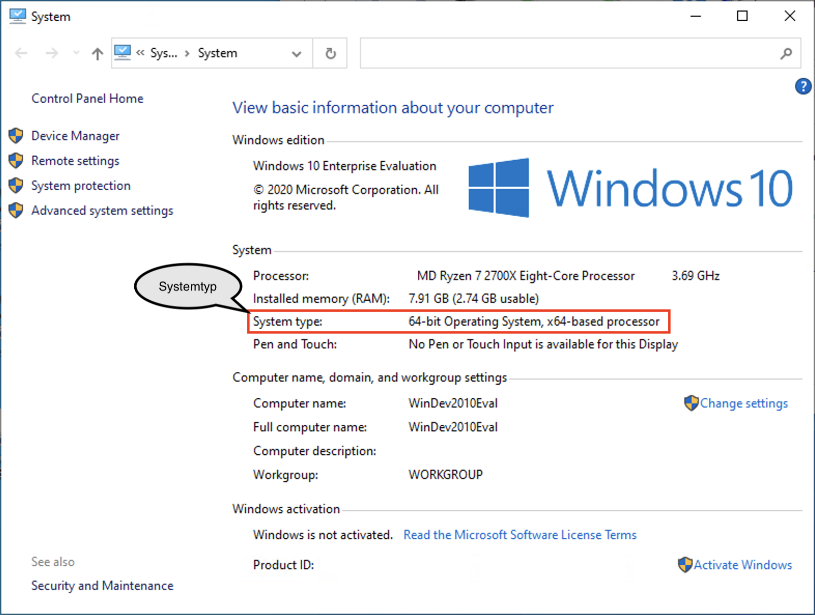Expand the address bar history dropdown
The image size is (815, 615).
click(297, 53)
